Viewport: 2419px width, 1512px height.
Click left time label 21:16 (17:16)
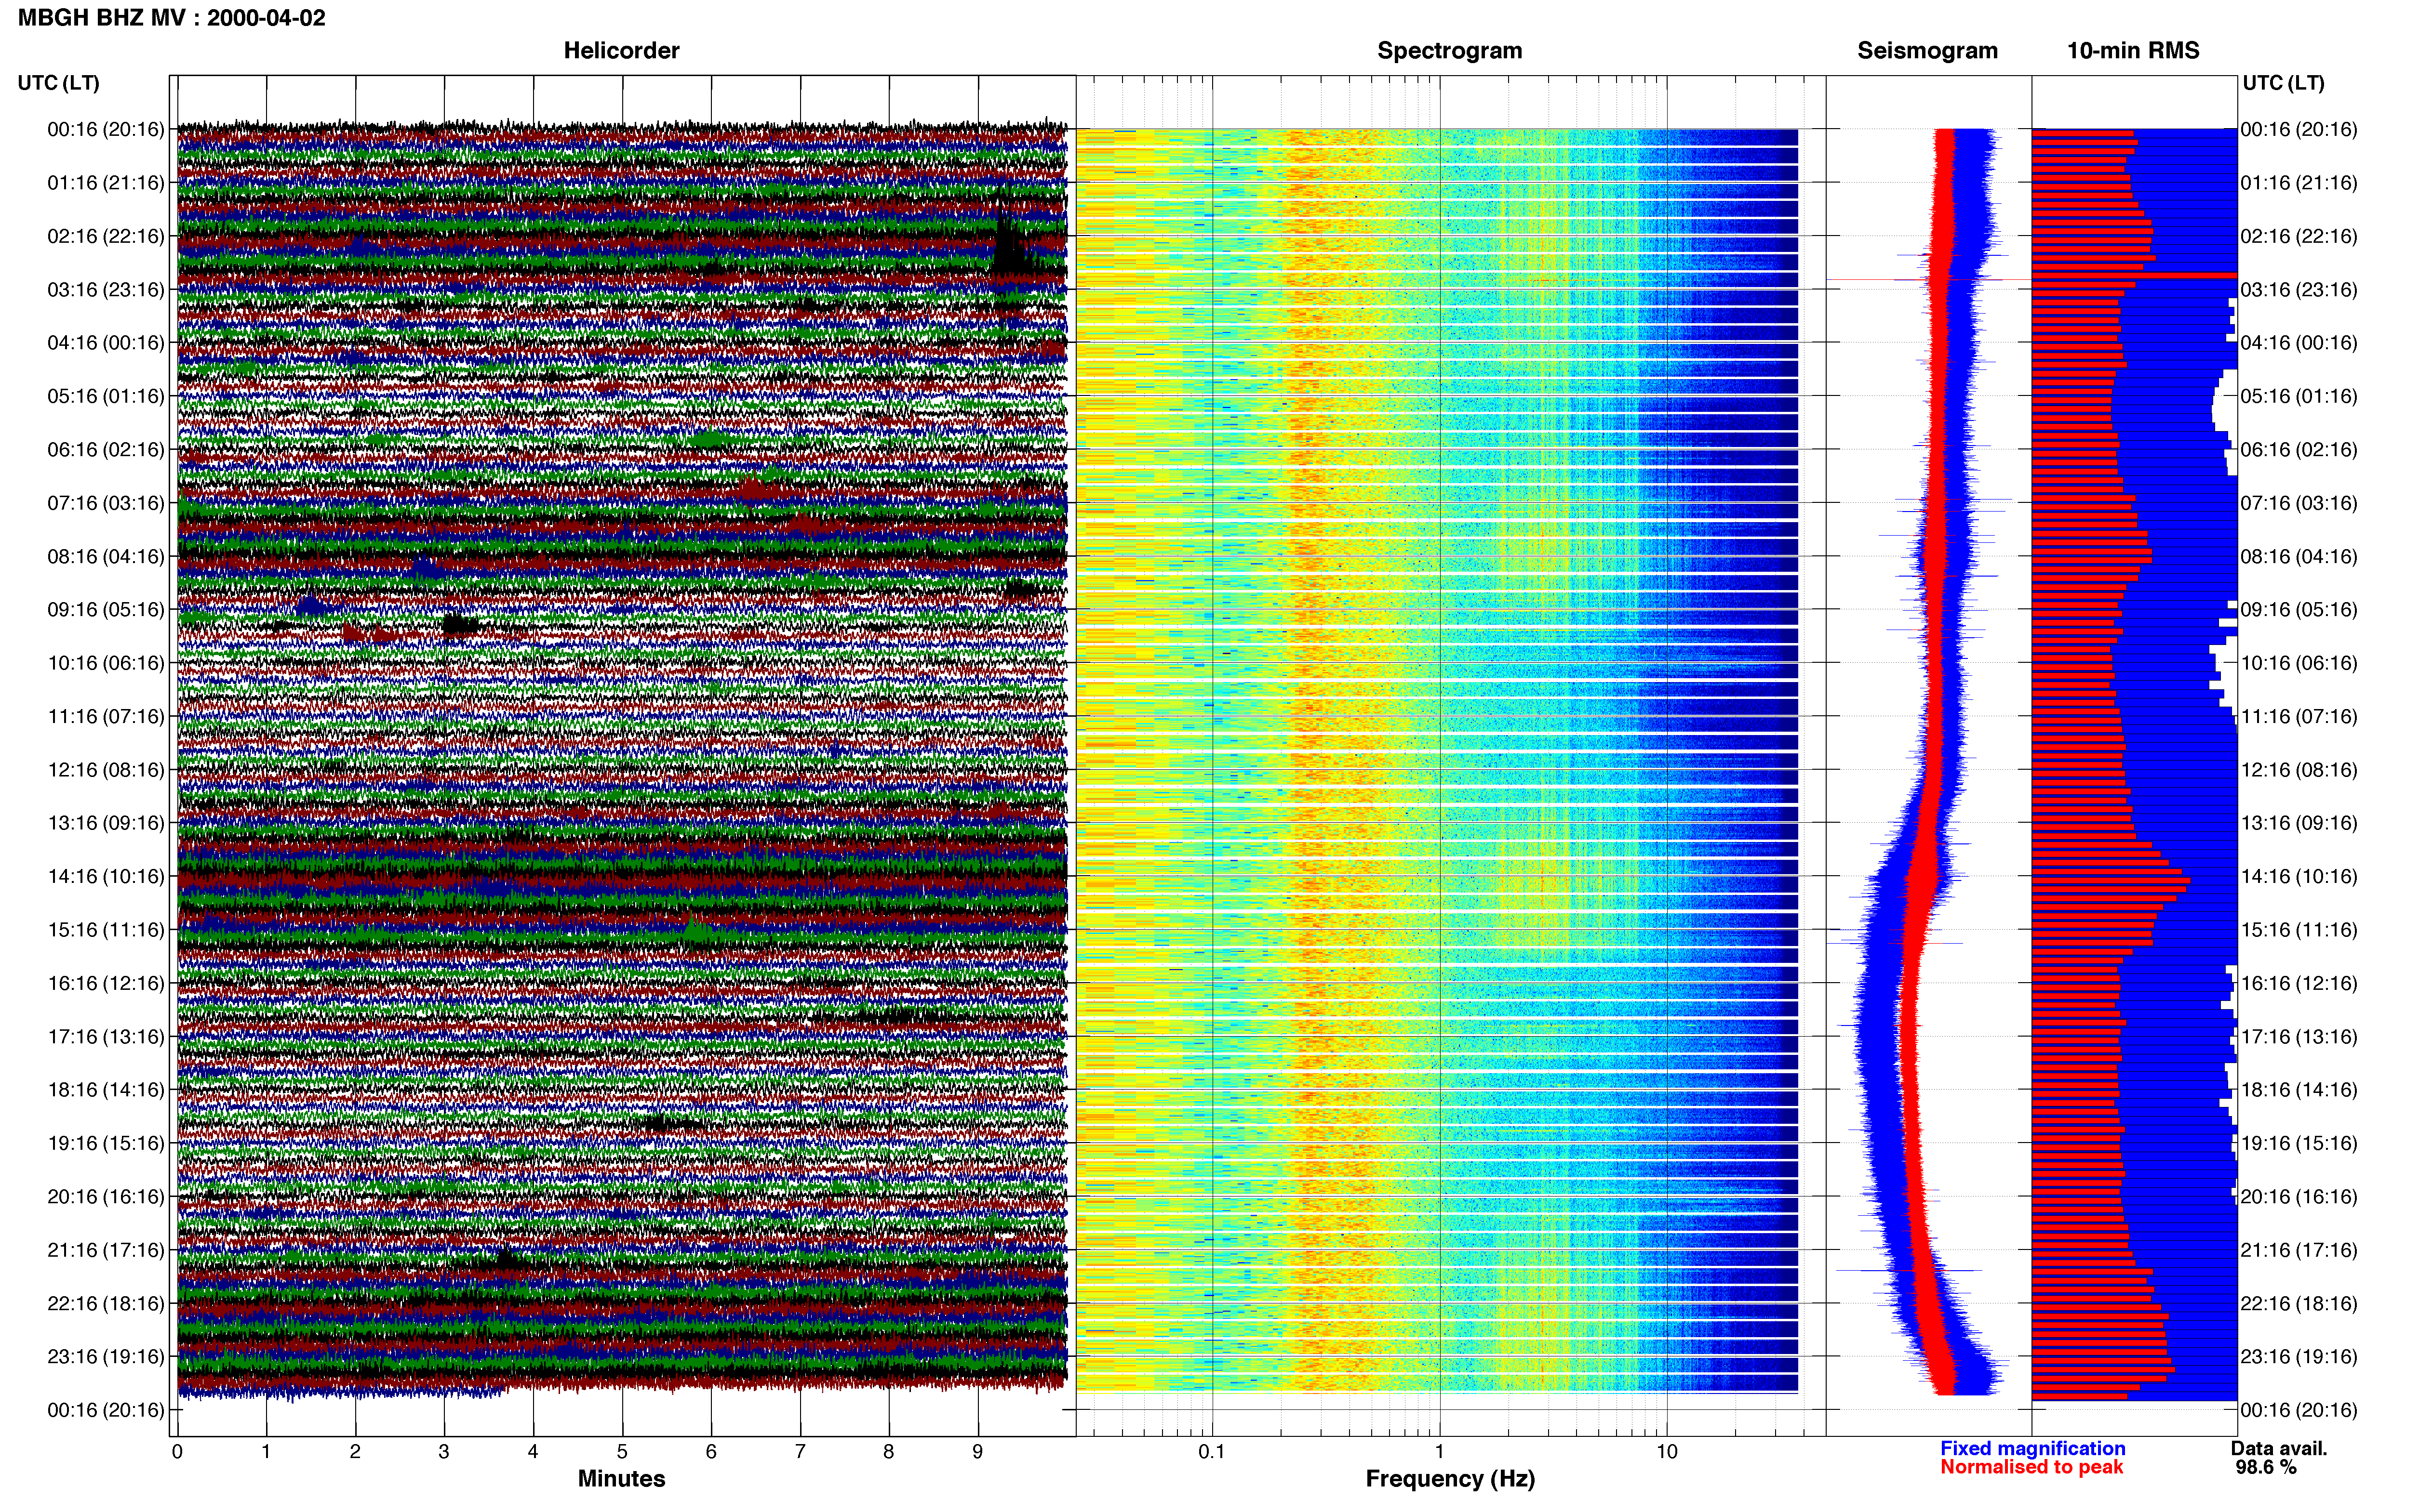tap(106, 1250)
